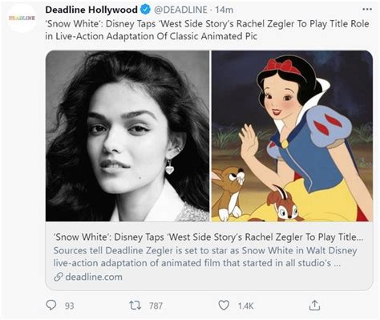380x320 pixels.
Task: Click the 93 replies count
Action: tap(69, 306)
